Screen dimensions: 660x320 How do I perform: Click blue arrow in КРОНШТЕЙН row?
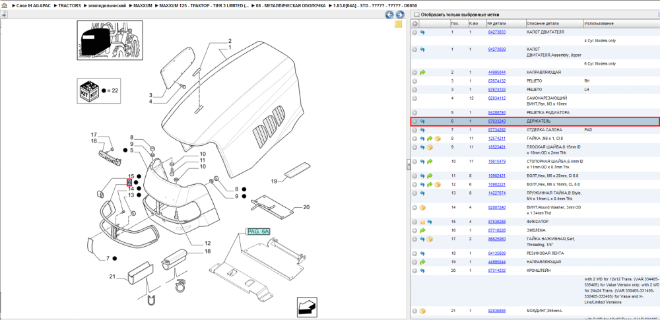point(422,271)
